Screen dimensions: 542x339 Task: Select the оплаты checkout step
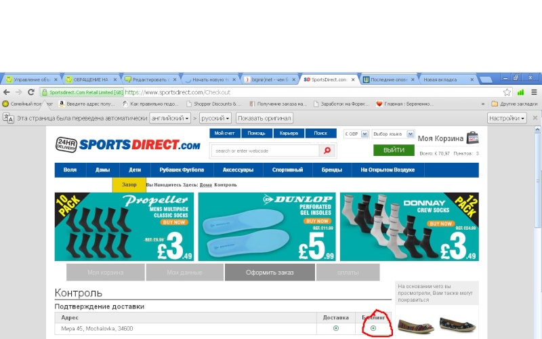[348, 273]
